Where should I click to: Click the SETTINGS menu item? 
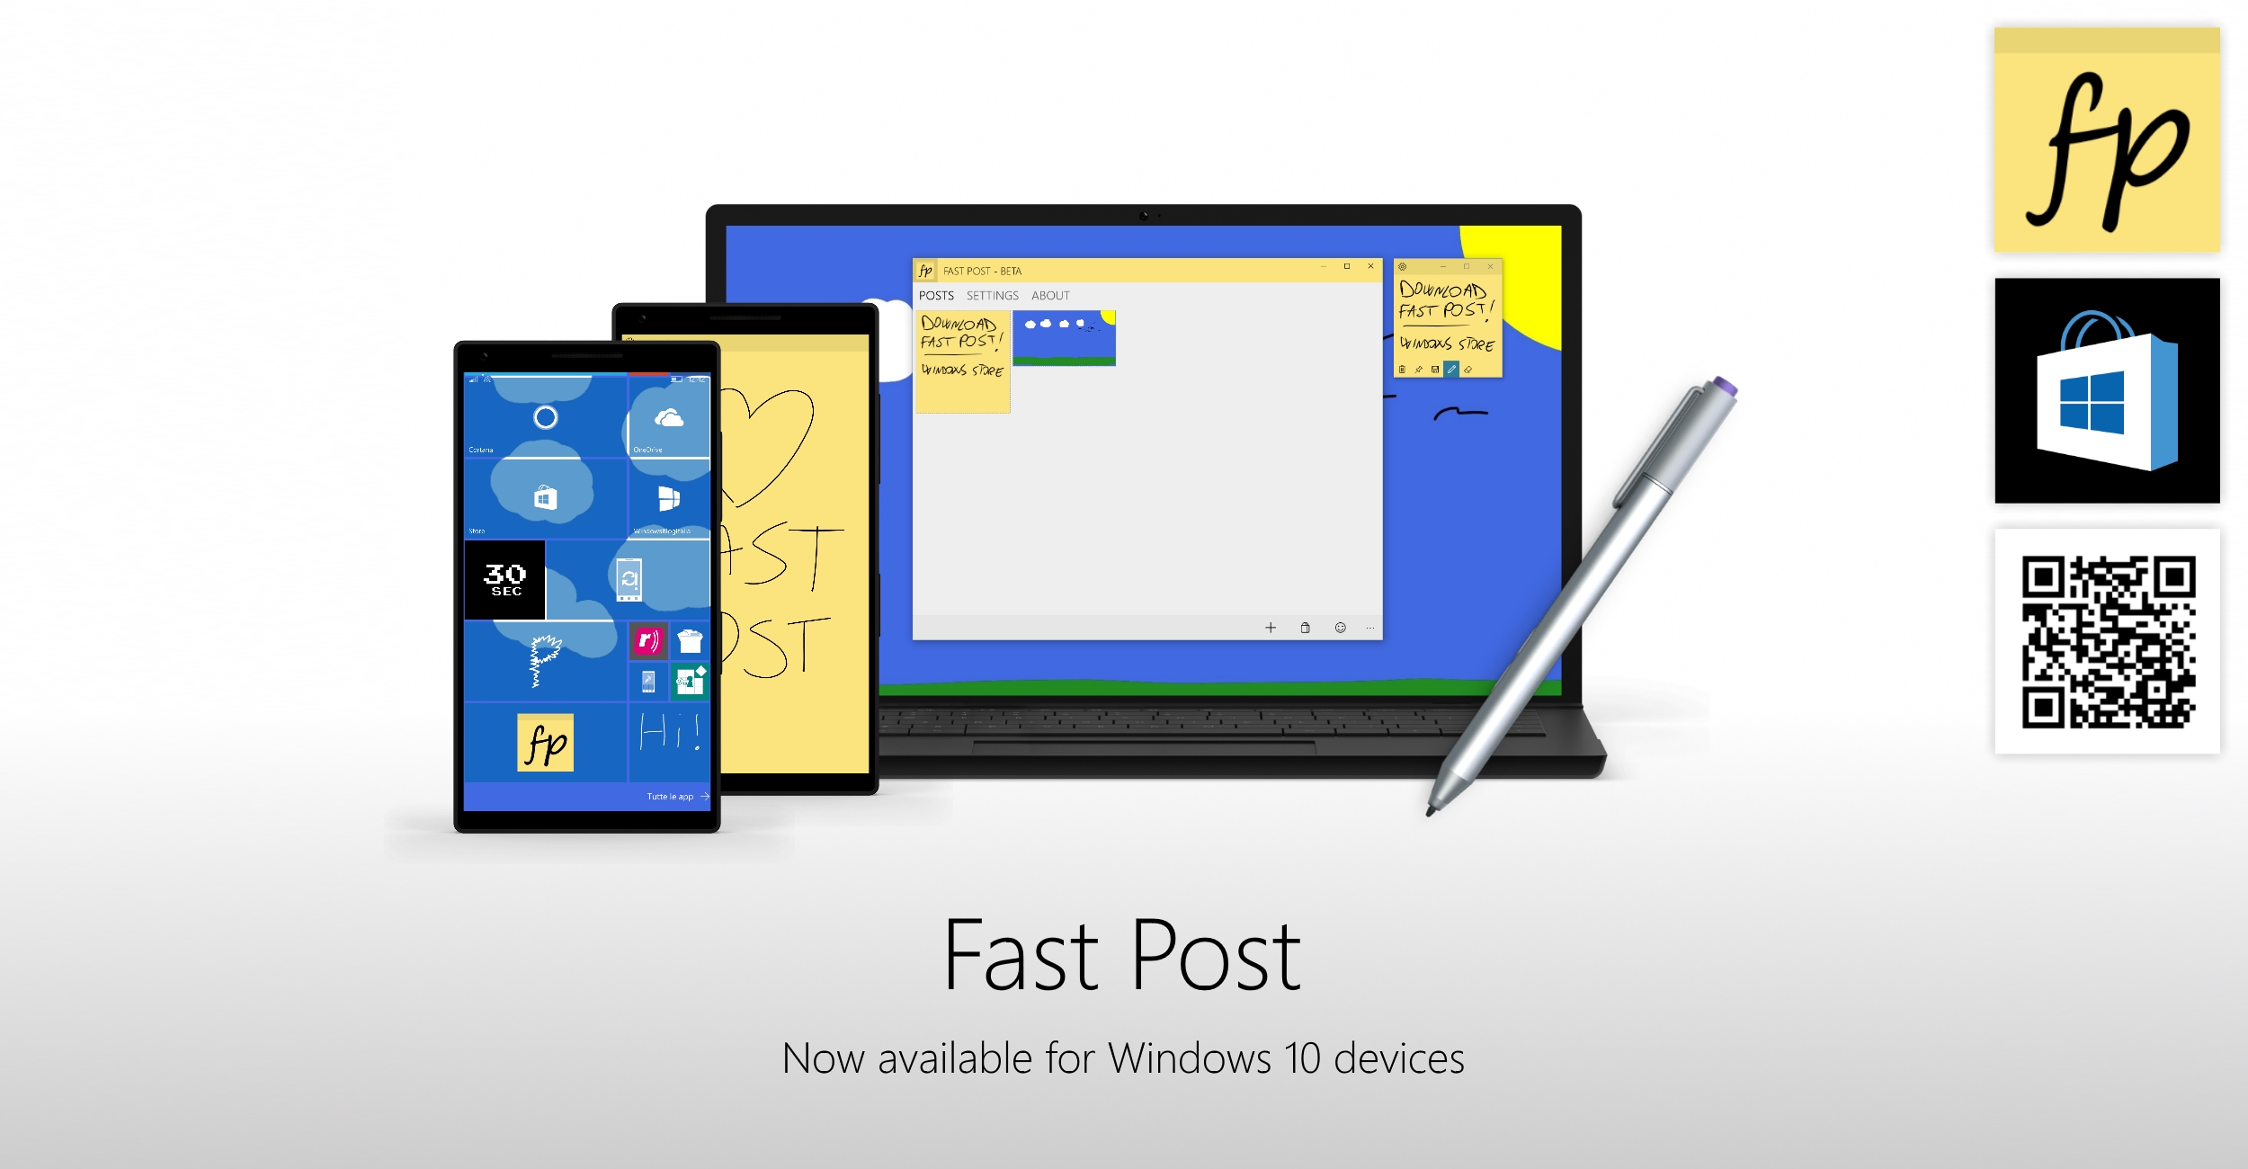987,294
